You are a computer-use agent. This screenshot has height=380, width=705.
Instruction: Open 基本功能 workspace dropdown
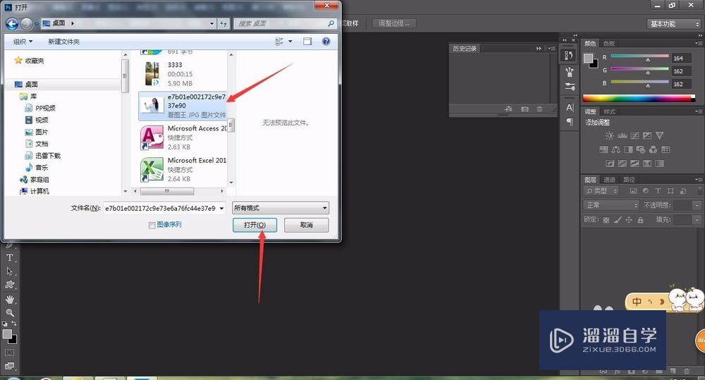coord(675,24)
